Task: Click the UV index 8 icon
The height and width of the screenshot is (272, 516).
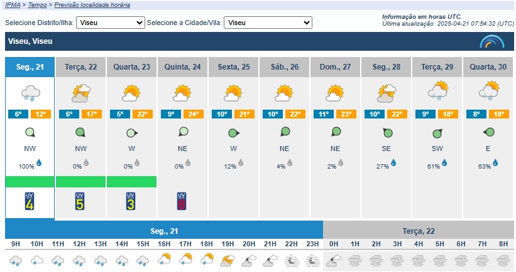Action: click(x=182, y=201)
